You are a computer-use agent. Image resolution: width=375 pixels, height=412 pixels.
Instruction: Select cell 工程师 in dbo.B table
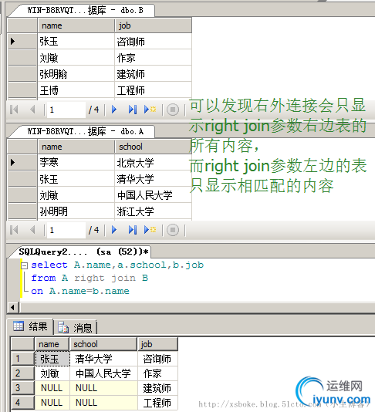pos(154,90)
